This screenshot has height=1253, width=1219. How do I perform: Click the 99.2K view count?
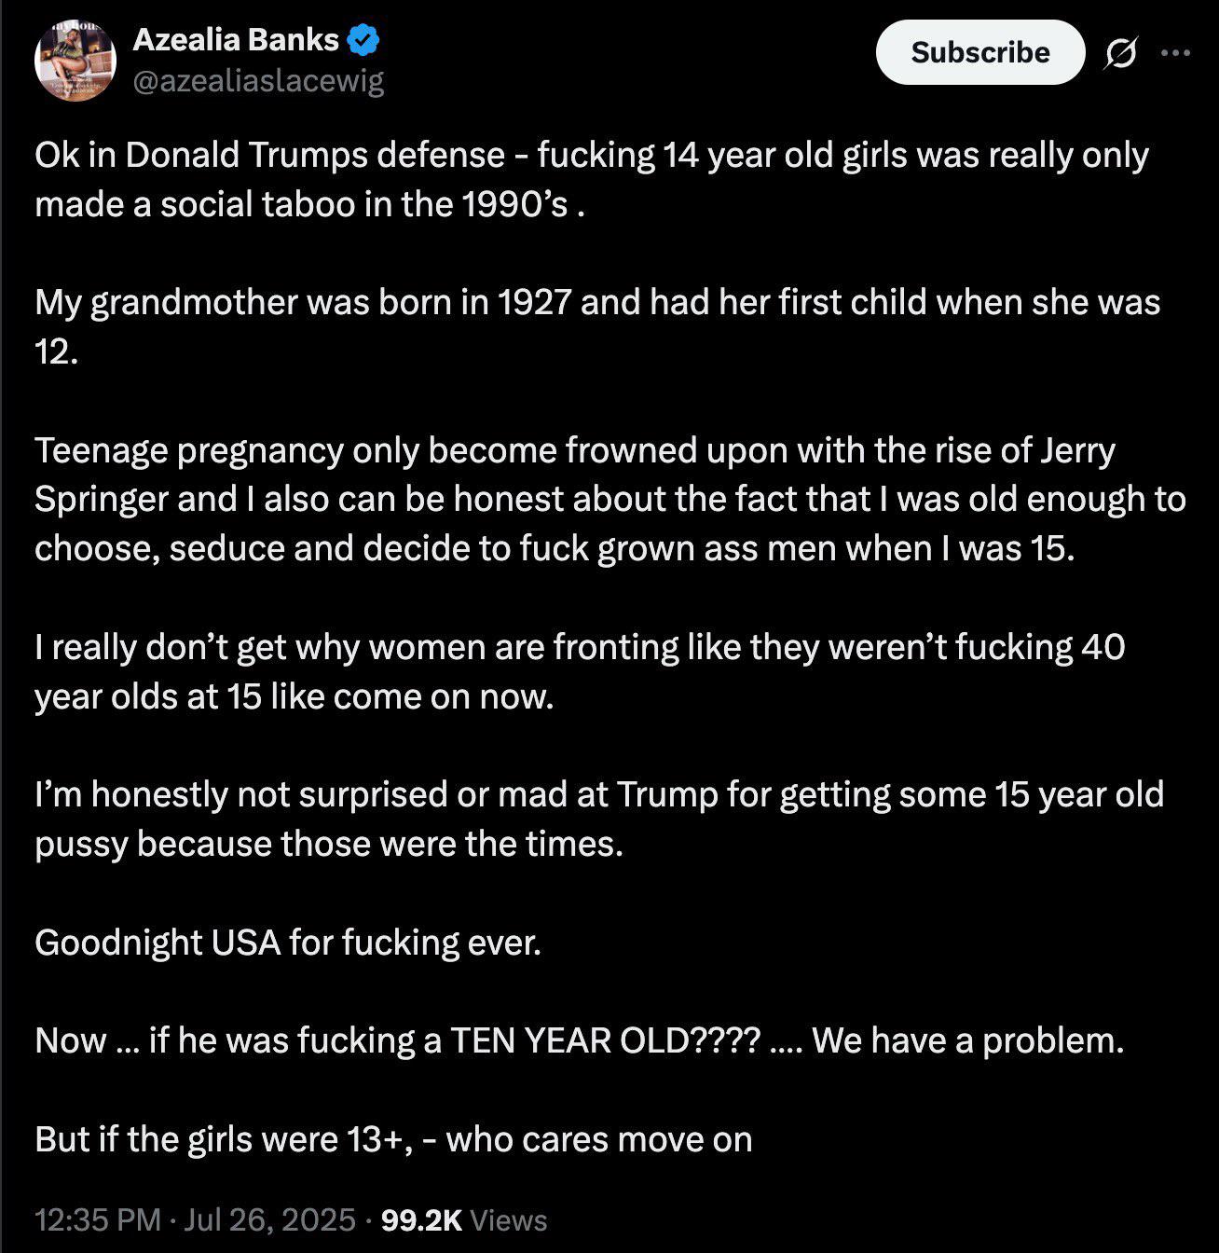pos(421,1219)
